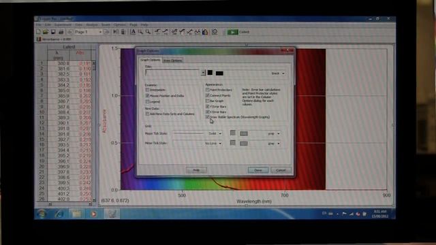This screenshot has width=436, height=245.
Task: Open the Options menu
Action: 120,24
